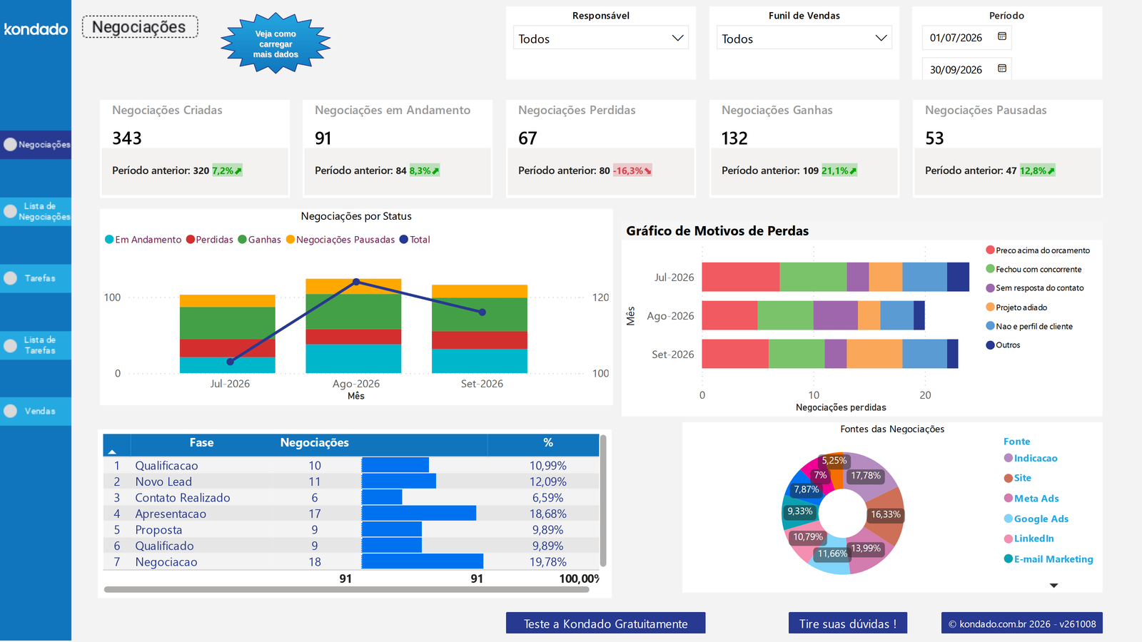Open the end date calendar picker icon
Viewport: 1142px width, 642px height.
pyautogui.click(x=1002, y=68)
